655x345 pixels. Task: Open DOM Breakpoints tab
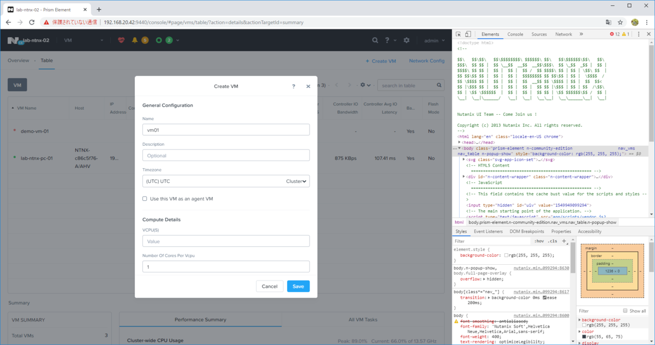click(527, 231)
